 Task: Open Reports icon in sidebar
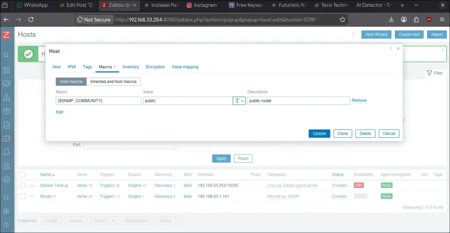tap(6, 125)
